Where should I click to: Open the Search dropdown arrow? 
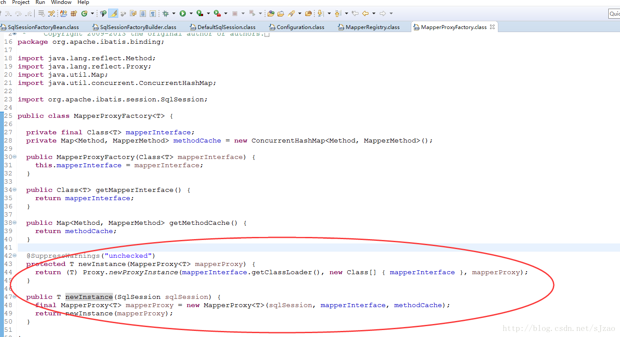tap(300, 13)
